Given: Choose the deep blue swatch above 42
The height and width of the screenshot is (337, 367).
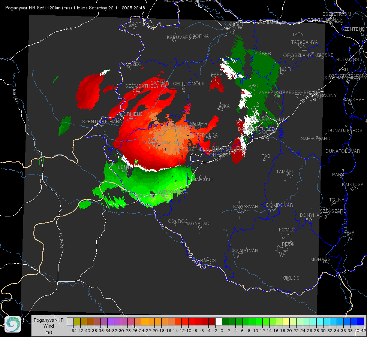Looking at the screenshot, I should [361, 321].
